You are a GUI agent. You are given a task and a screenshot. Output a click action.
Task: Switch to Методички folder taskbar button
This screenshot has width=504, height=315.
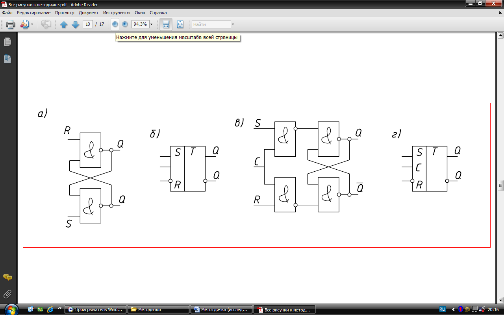[x=158, y=309]
